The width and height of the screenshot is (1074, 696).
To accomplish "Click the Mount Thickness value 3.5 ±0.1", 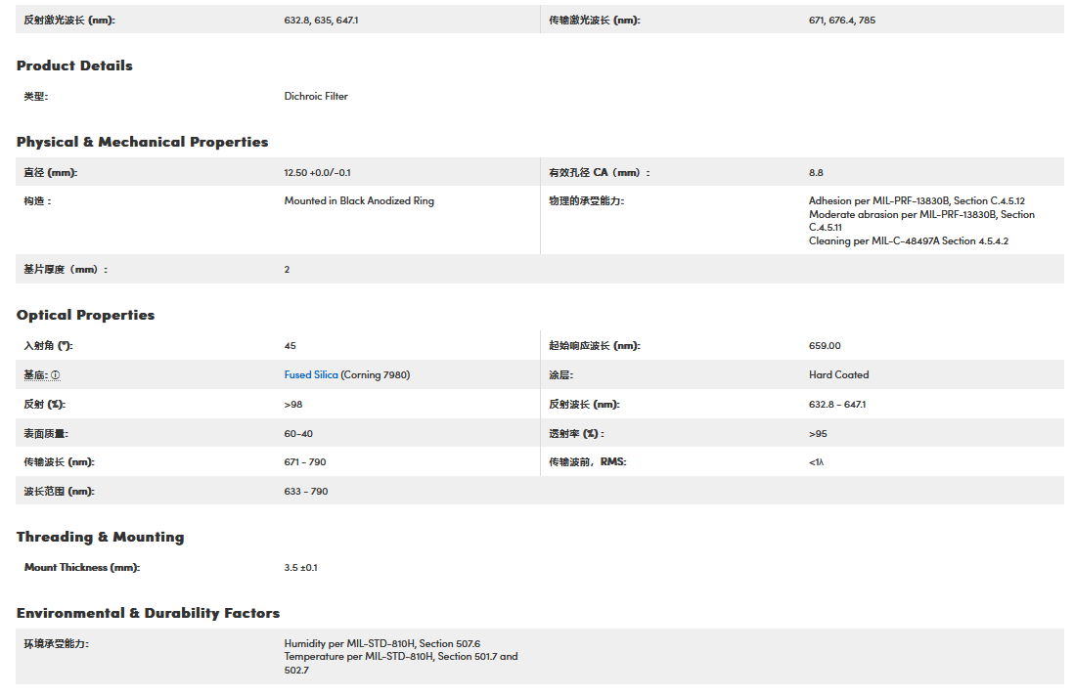I will pos(300,567).
